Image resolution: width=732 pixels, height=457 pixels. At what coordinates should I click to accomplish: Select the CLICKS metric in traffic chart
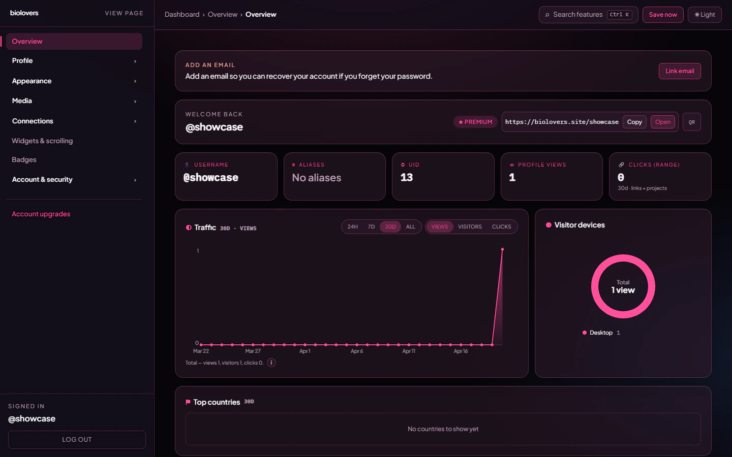(501, 226)
